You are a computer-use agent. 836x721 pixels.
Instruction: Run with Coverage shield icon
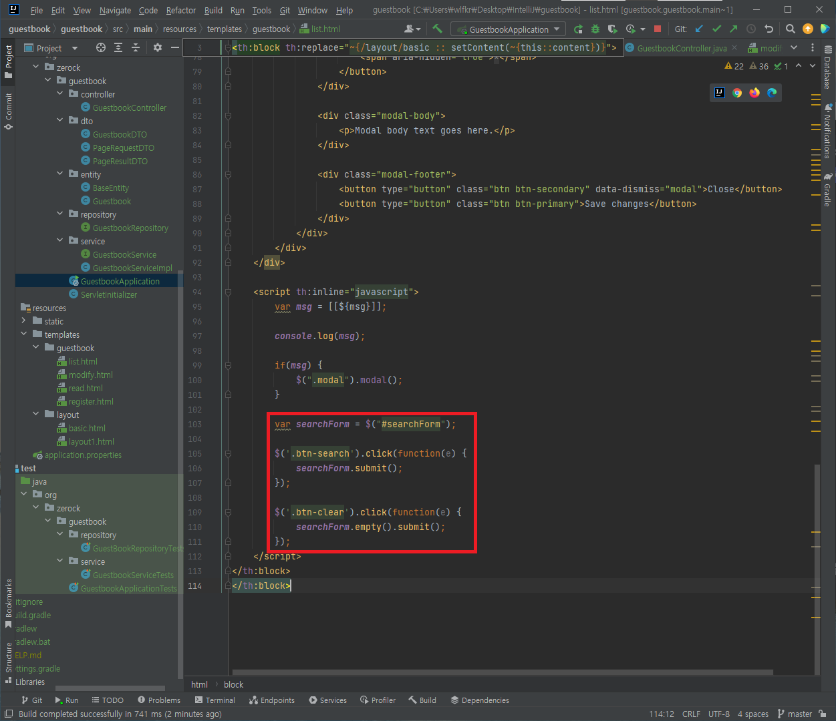(x=613, y=29)
